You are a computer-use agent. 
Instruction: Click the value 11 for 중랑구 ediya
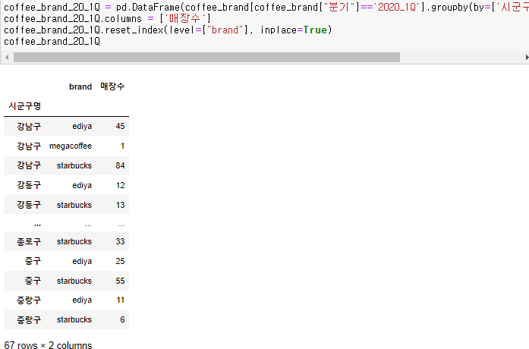(121, 300)
